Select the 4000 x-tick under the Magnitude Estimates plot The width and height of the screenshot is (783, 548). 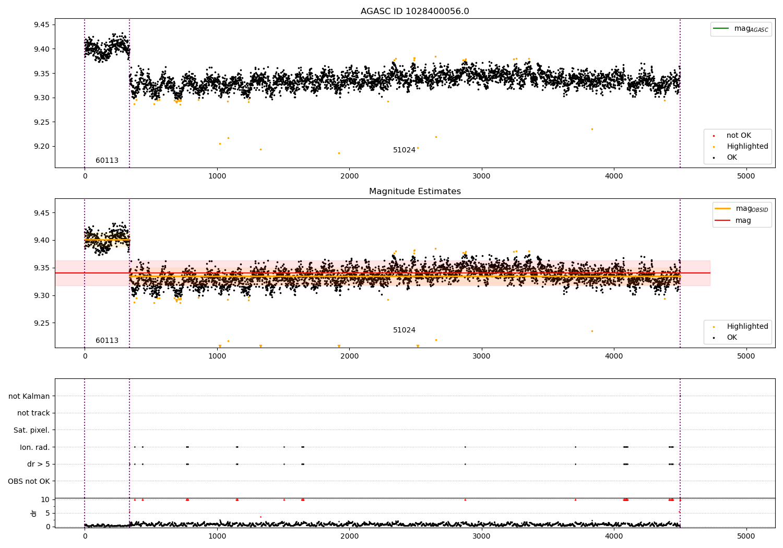(x=614, y=356)
